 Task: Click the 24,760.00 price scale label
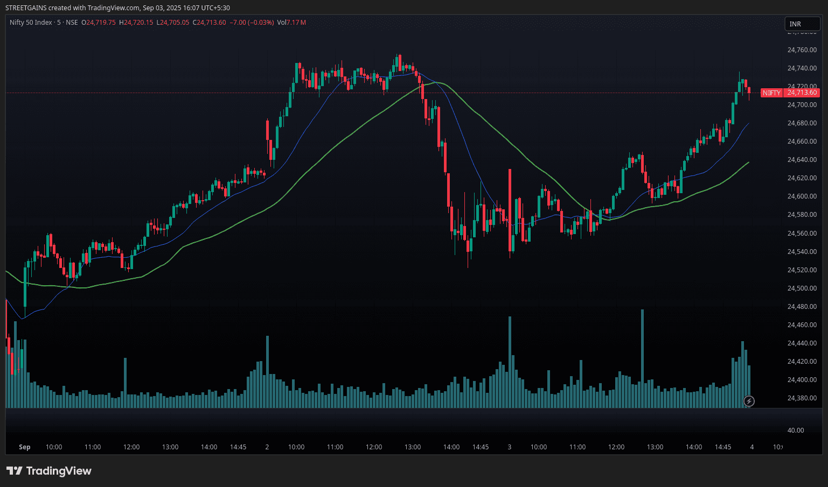[802, 50]
